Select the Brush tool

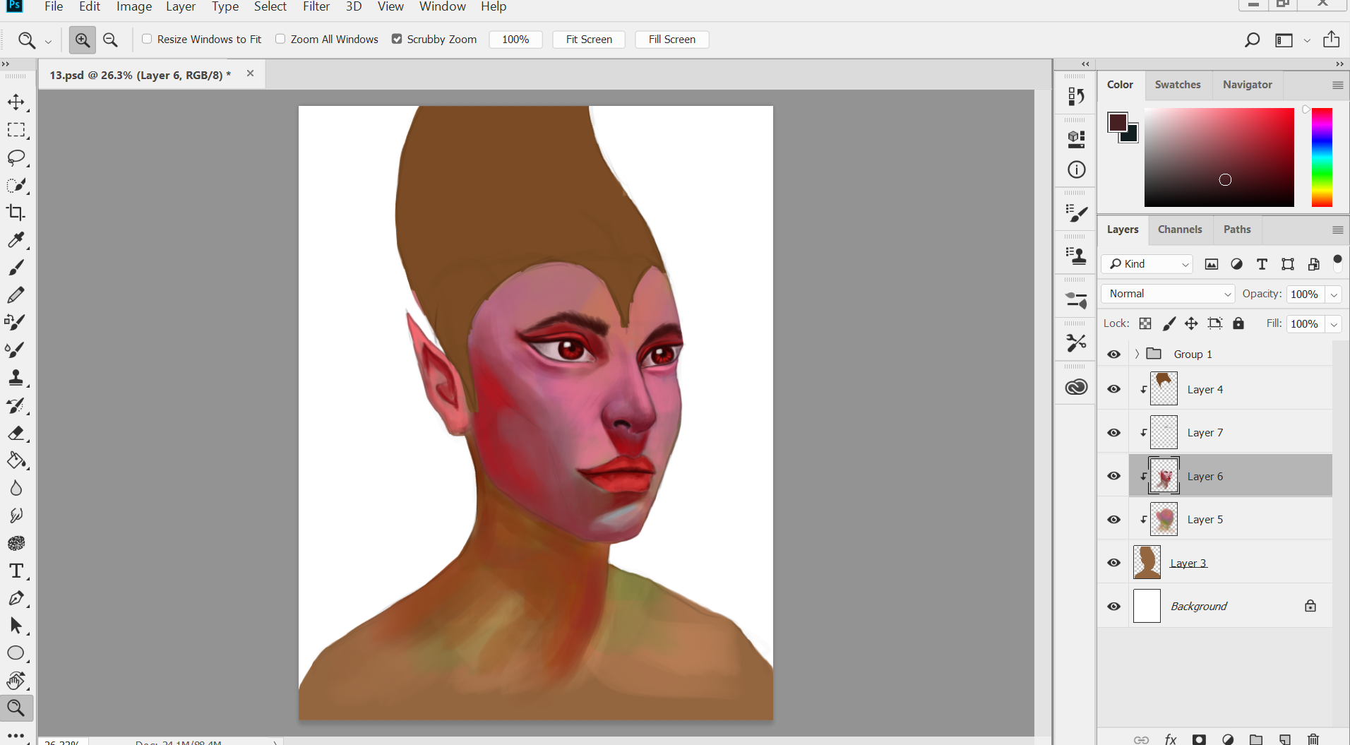click(x=16, y=268)
